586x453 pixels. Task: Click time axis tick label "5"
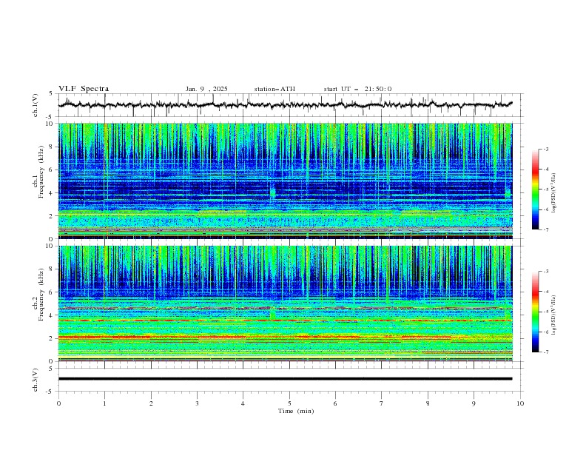click(x=289, y=403)
